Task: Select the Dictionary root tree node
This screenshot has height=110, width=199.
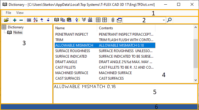Action: pyautogui.click(x=16, y=27)
